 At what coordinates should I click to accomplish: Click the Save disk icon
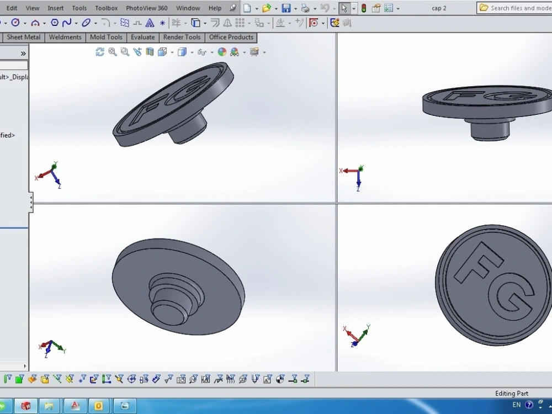[x=286, y=8]
